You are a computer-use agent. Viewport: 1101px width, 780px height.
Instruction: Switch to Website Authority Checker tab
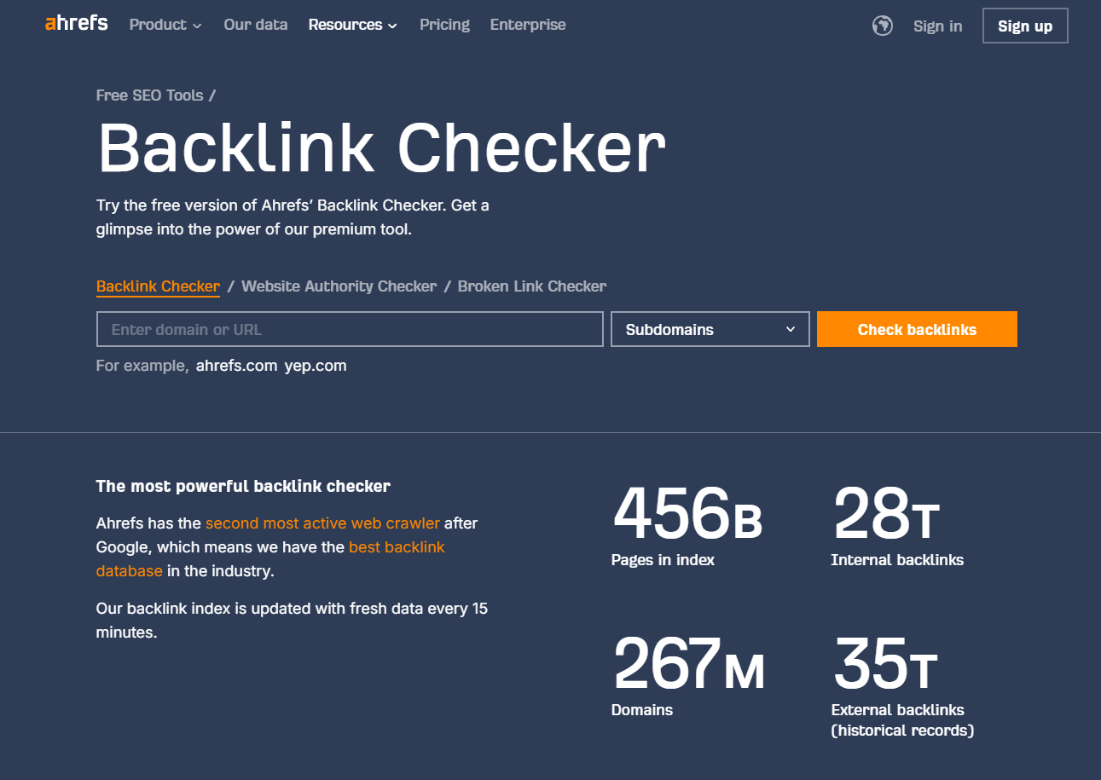(x=339, y=286)
